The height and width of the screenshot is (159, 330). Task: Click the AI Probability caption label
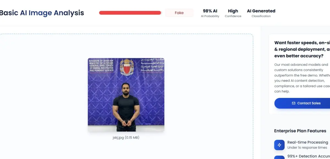(210, 16)
